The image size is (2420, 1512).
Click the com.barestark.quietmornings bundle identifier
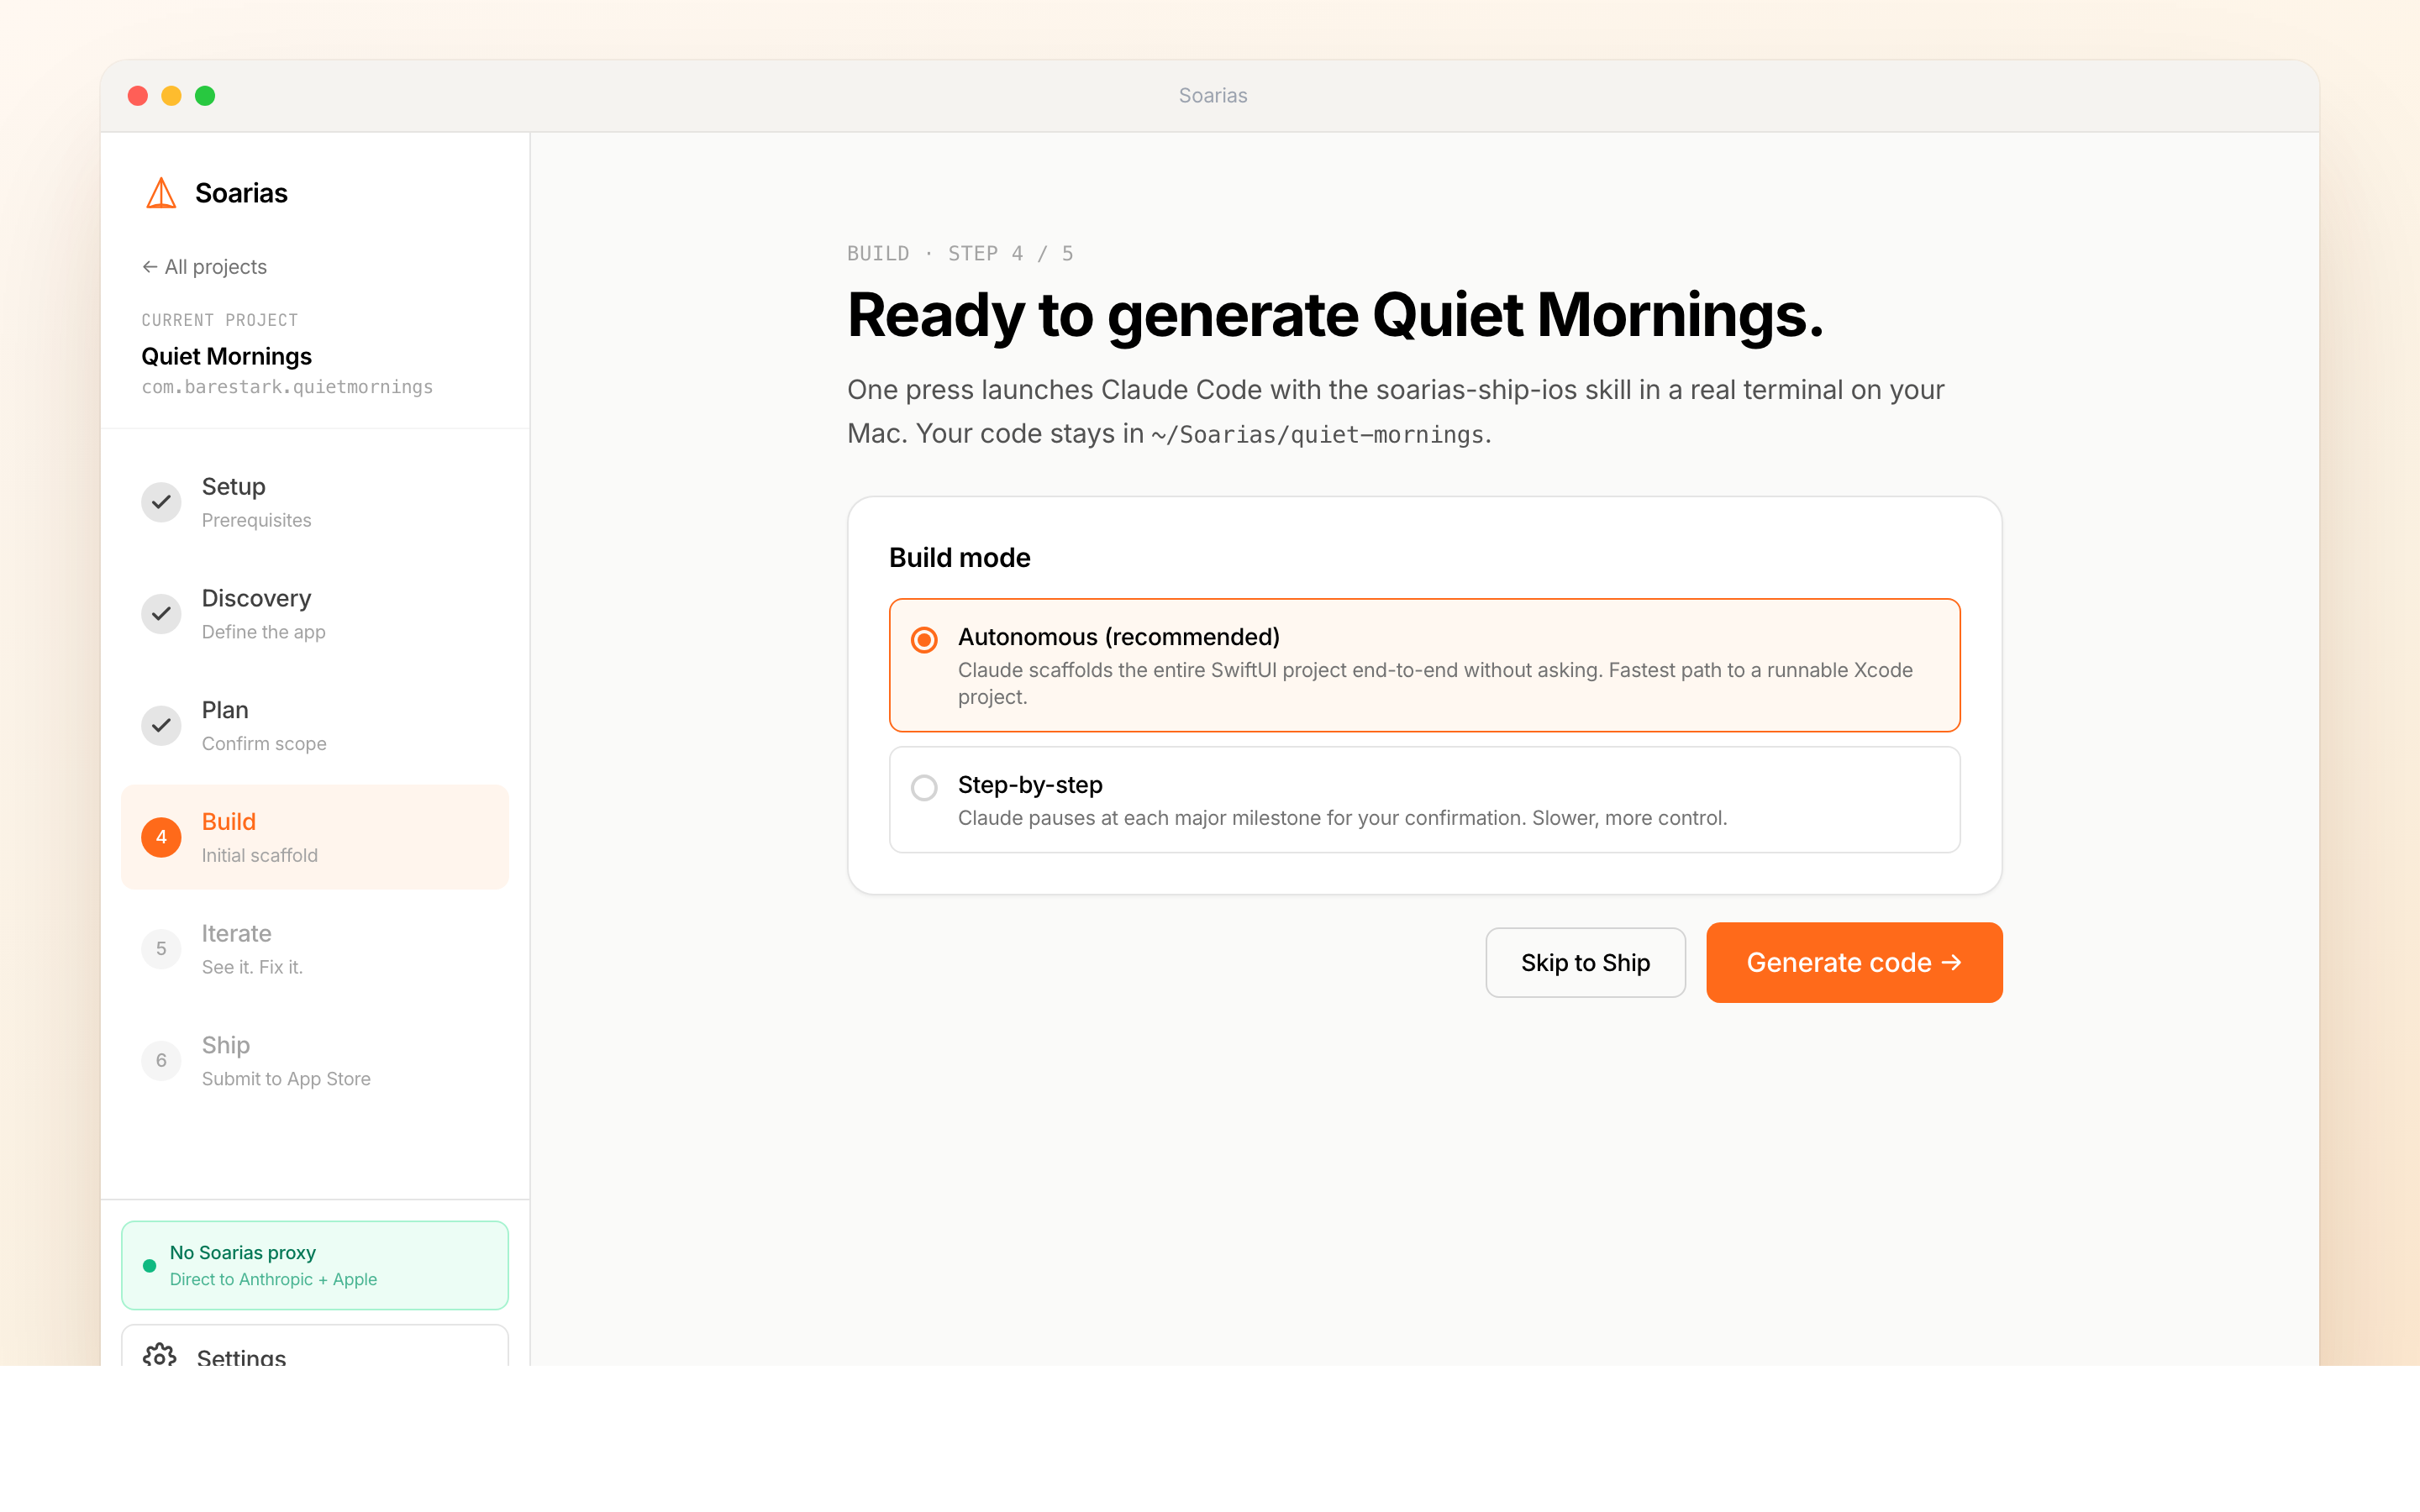tap(287, 387)
